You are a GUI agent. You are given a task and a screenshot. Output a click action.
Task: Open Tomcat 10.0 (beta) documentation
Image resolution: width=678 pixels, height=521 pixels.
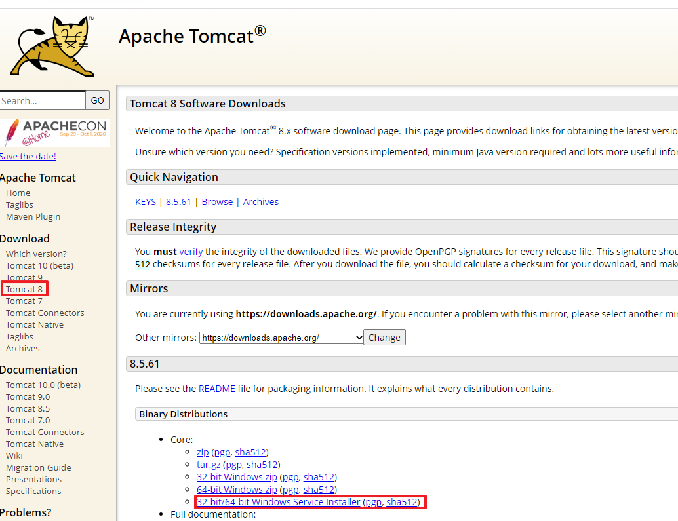coord(43,385)
